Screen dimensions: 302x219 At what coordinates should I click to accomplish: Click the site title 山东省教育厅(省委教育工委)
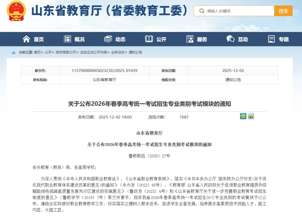(109, 11)
